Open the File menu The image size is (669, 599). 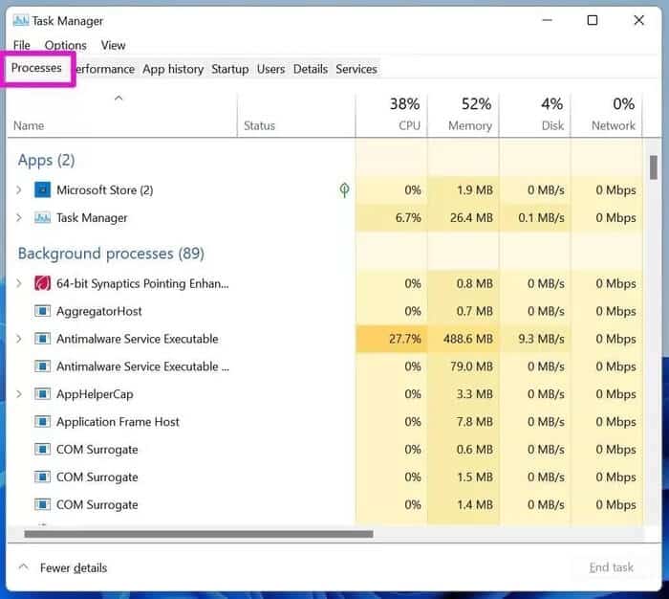(x=22, y=45)
